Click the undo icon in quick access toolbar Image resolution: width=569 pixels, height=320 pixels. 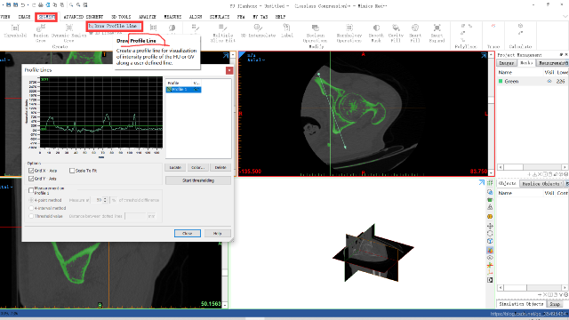23,5
